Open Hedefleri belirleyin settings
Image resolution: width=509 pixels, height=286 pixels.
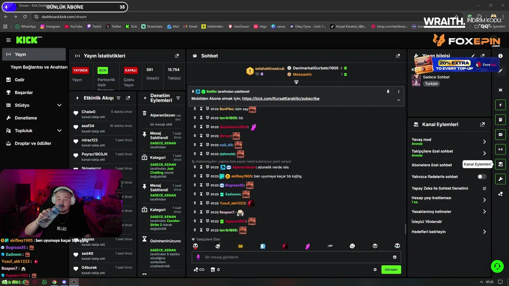(449, 232)
